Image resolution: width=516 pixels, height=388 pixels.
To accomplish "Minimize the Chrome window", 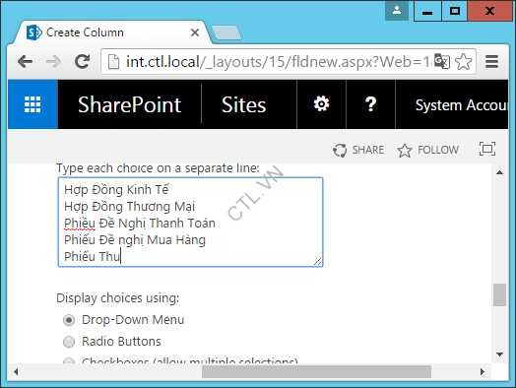I will click(427, 11).
